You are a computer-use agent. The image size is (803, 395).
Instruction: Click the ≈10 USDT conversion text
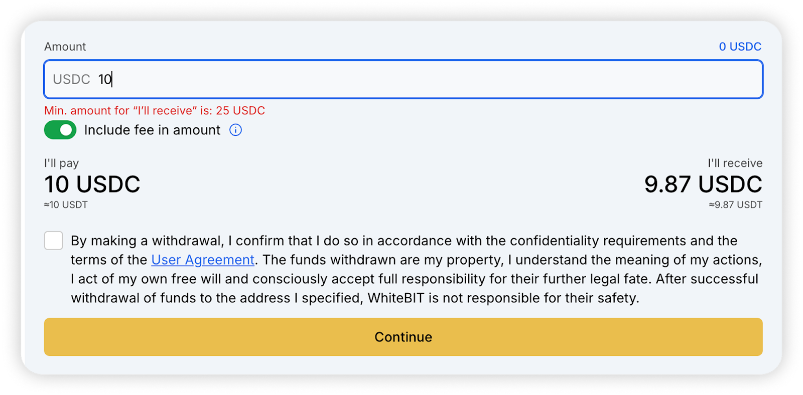66,205
